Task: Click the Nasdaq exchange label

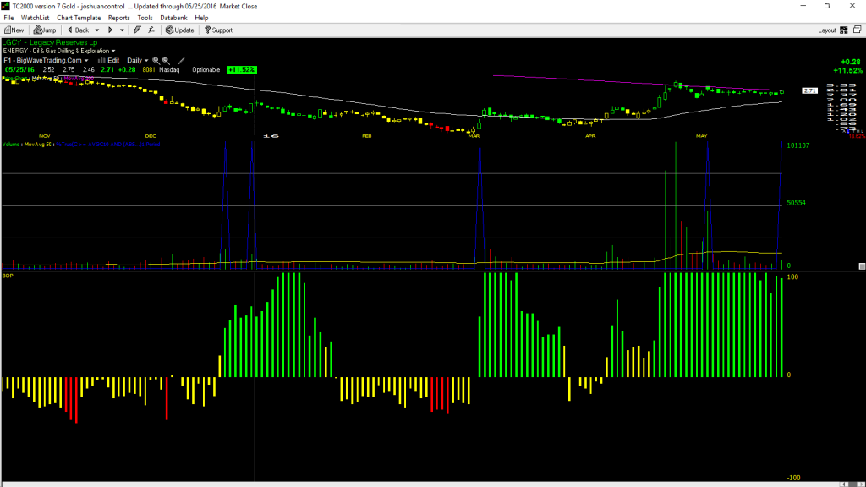Action: pos(169,70)
